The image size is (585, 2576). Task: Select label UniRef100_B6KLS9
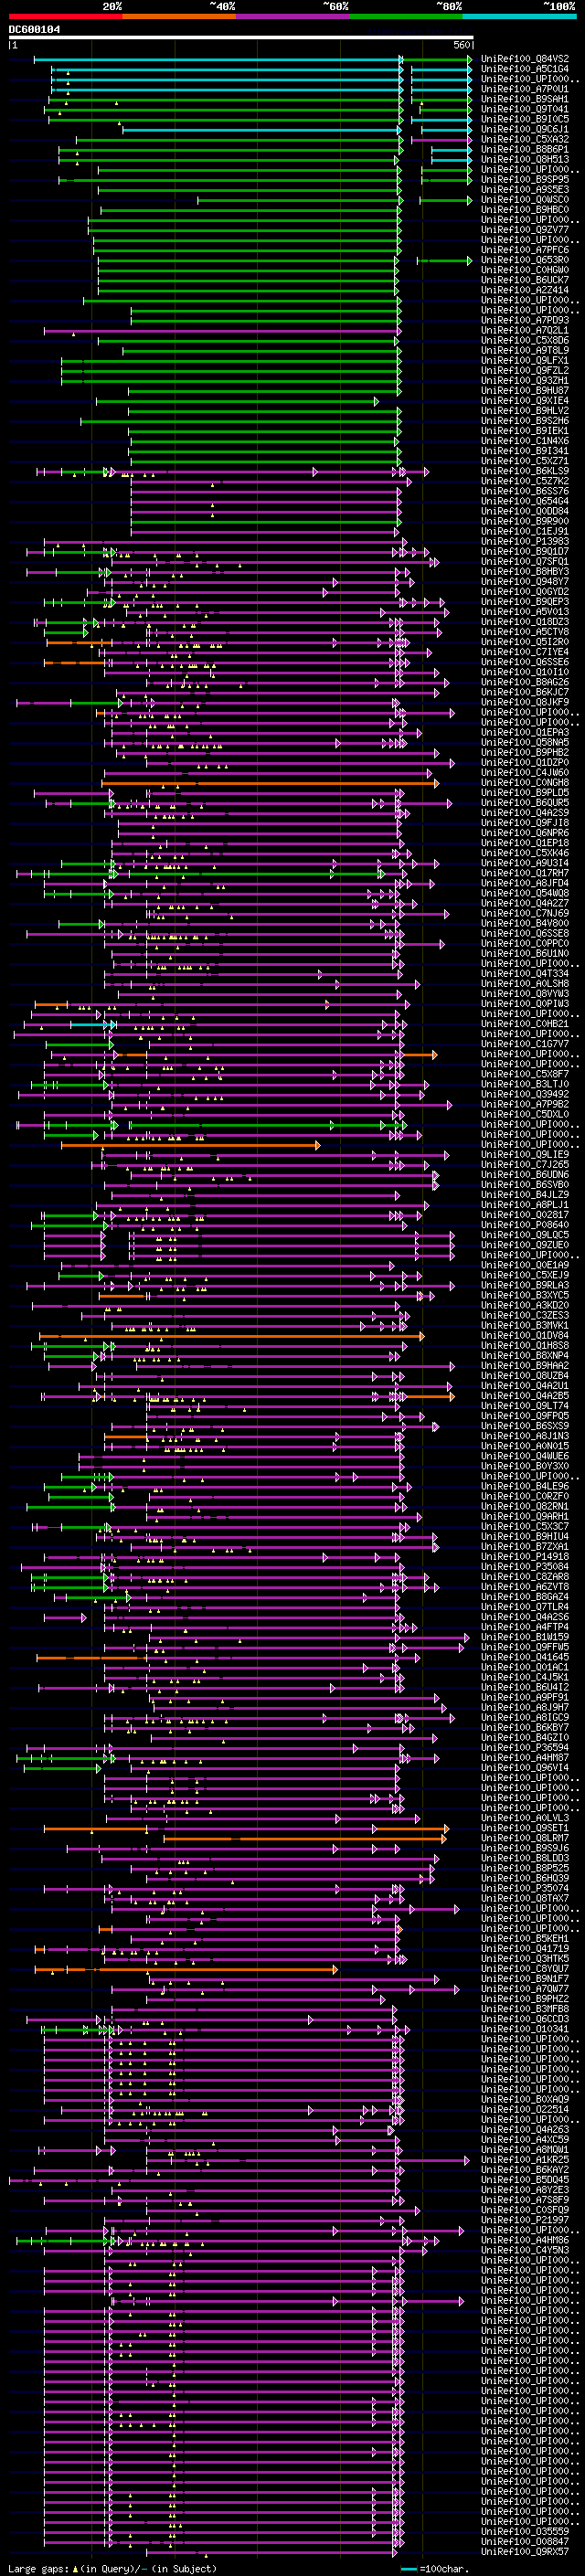525,471
